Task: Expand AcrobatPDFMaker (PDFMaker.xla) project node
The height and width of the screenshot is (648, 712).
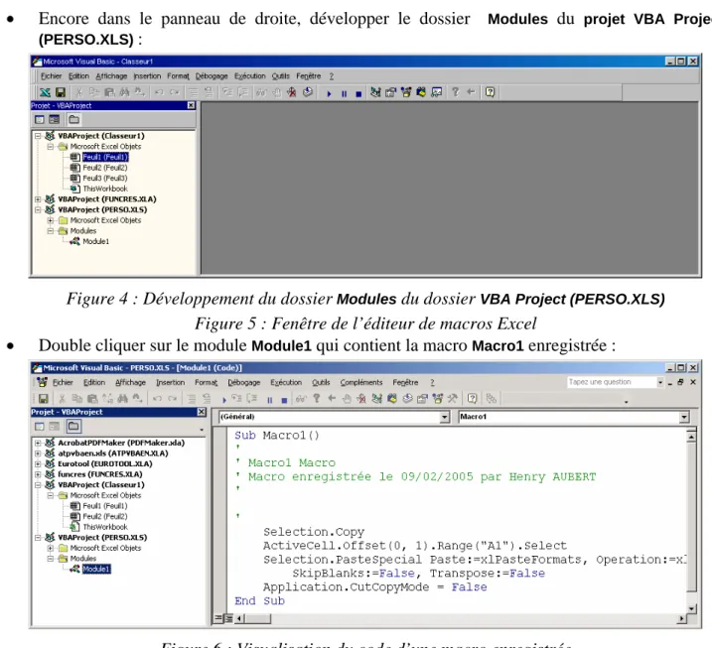Action: click(38, 443)
